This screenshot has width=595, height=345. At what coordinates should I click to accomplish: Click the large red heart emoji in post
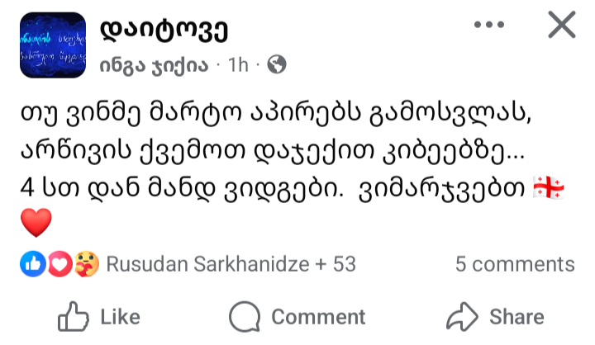click(x=36, y=223)
